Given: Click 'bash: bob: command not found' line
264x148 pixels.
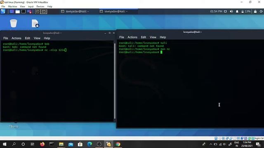Looking at the screenshot, I should click(x=24, y=47).
